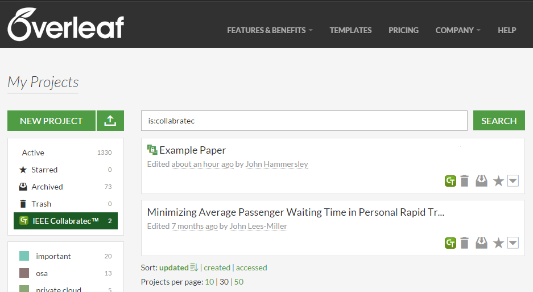This screenshot has height=292, width=533.
Task: Star the Example Paper project
Action: tap(498, 181)
